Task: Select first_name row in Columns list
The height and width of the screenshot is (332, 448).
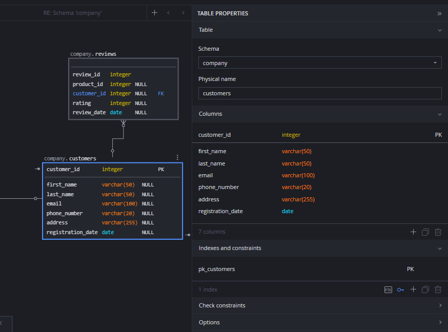Action: [x=320, y=151]
